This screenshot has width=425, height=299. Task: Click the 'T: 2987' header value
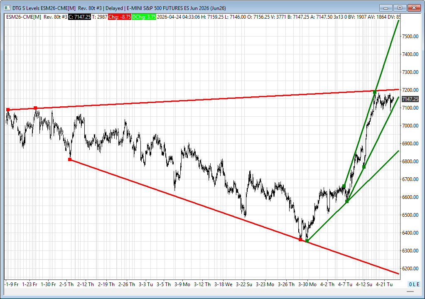(99, 17)
